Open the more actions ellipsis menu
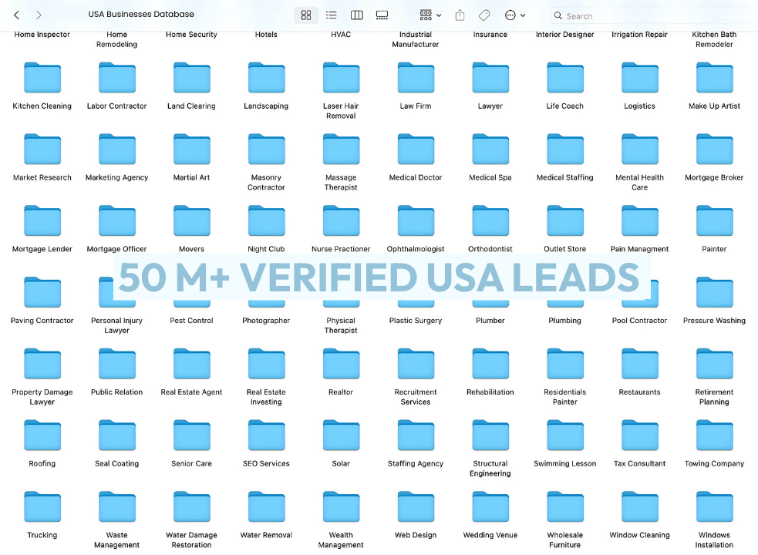Image resolution: width=758 pixels, height=555 pixels. click(509, 15)
